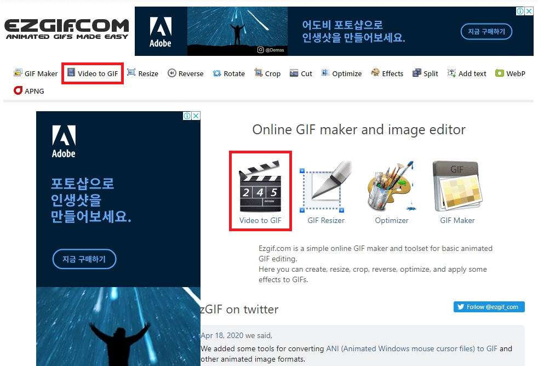The image size is (538, 366).
Task: Click the Rotate icon in navigation bar
Action: pos(217,73)
